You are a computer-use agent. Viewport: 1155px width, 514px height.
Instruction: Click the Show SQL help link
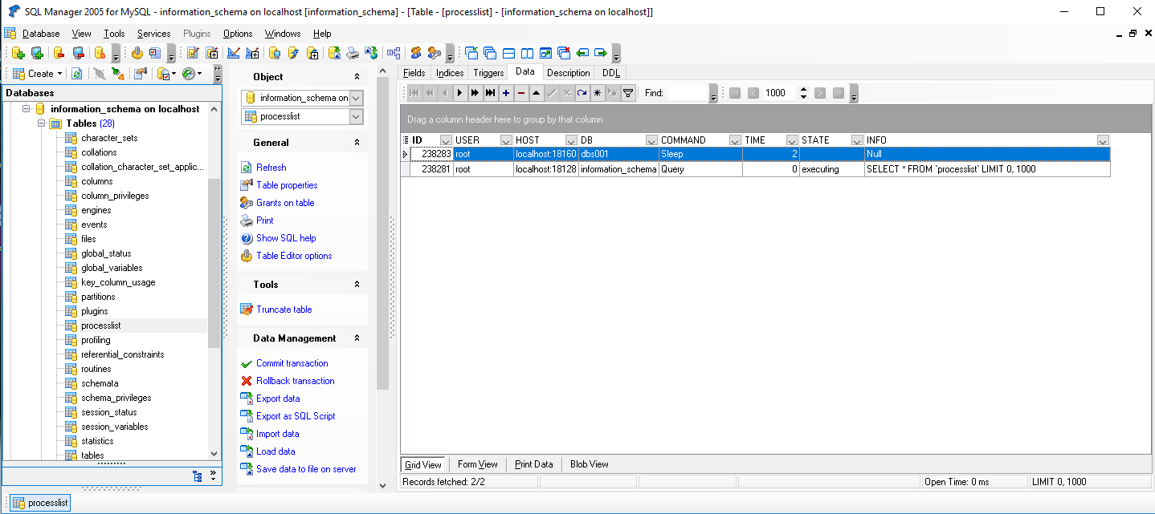(x=286, y=238)
